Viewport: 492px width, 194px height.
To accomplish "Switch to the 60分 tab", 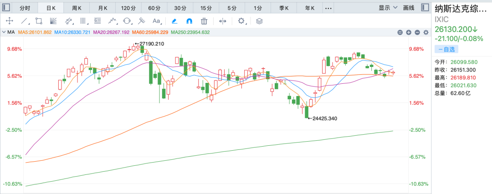I will (154, 8).
